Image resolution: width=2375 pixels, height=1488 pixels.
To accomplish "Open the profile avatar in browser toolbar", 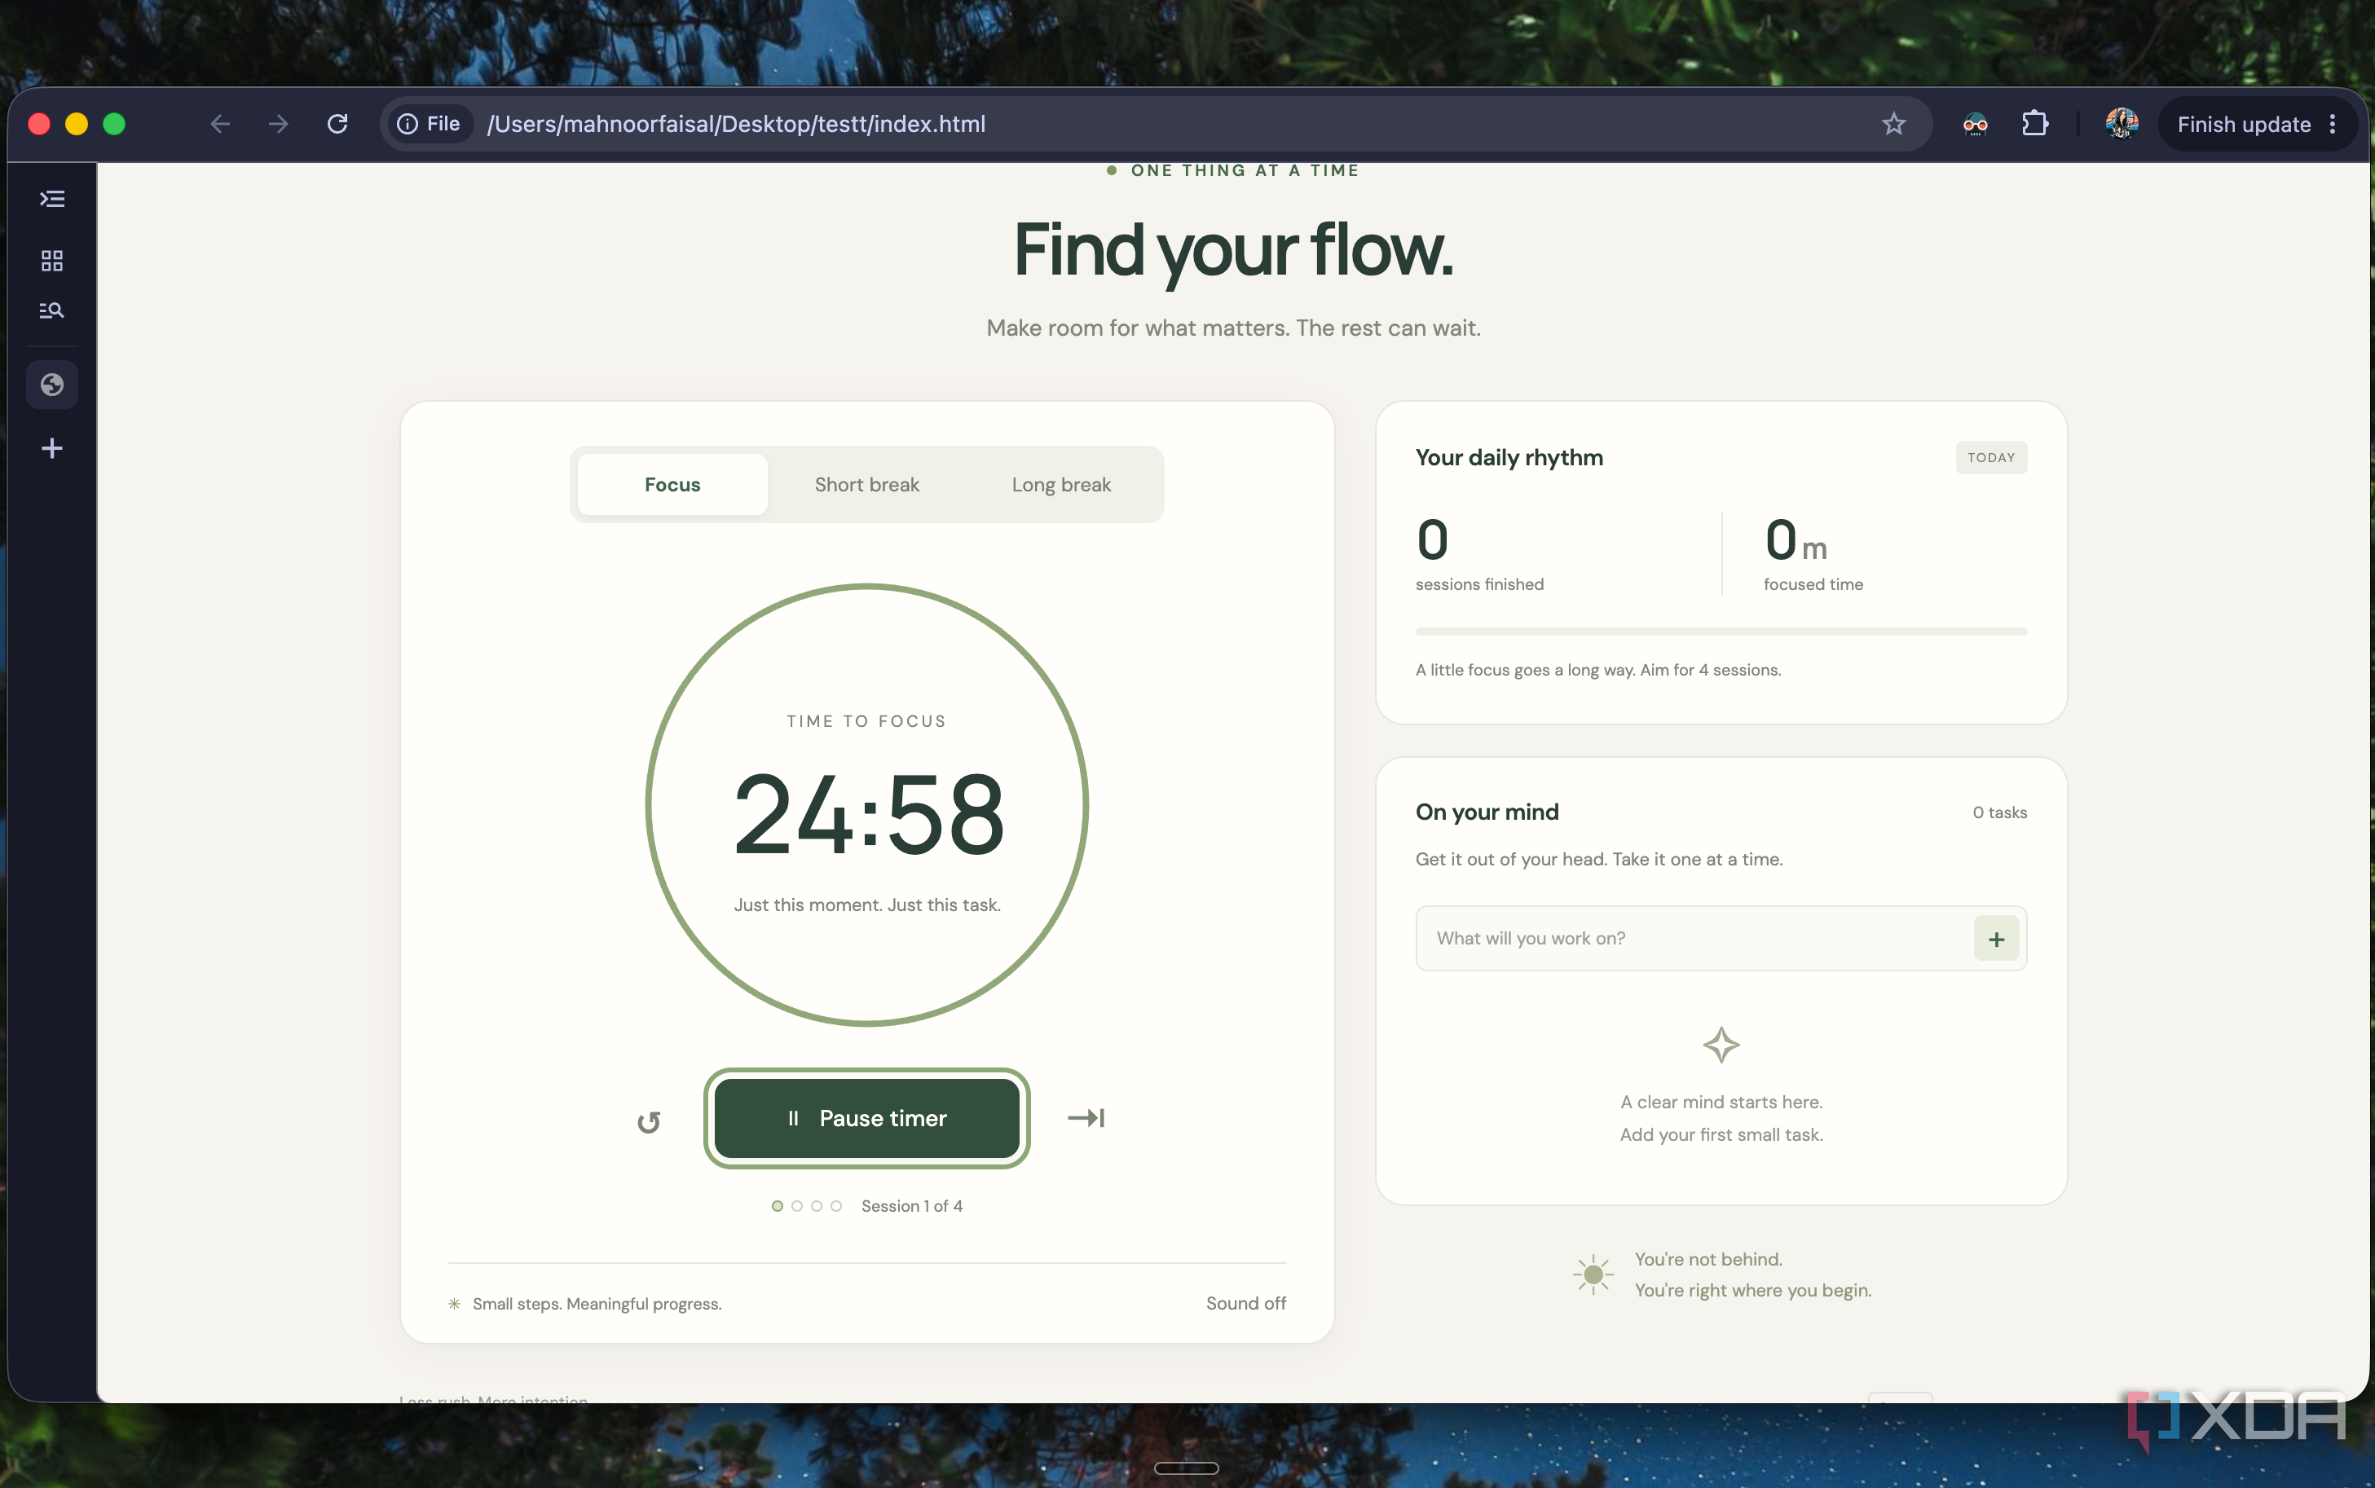I will click(2121, 124).
